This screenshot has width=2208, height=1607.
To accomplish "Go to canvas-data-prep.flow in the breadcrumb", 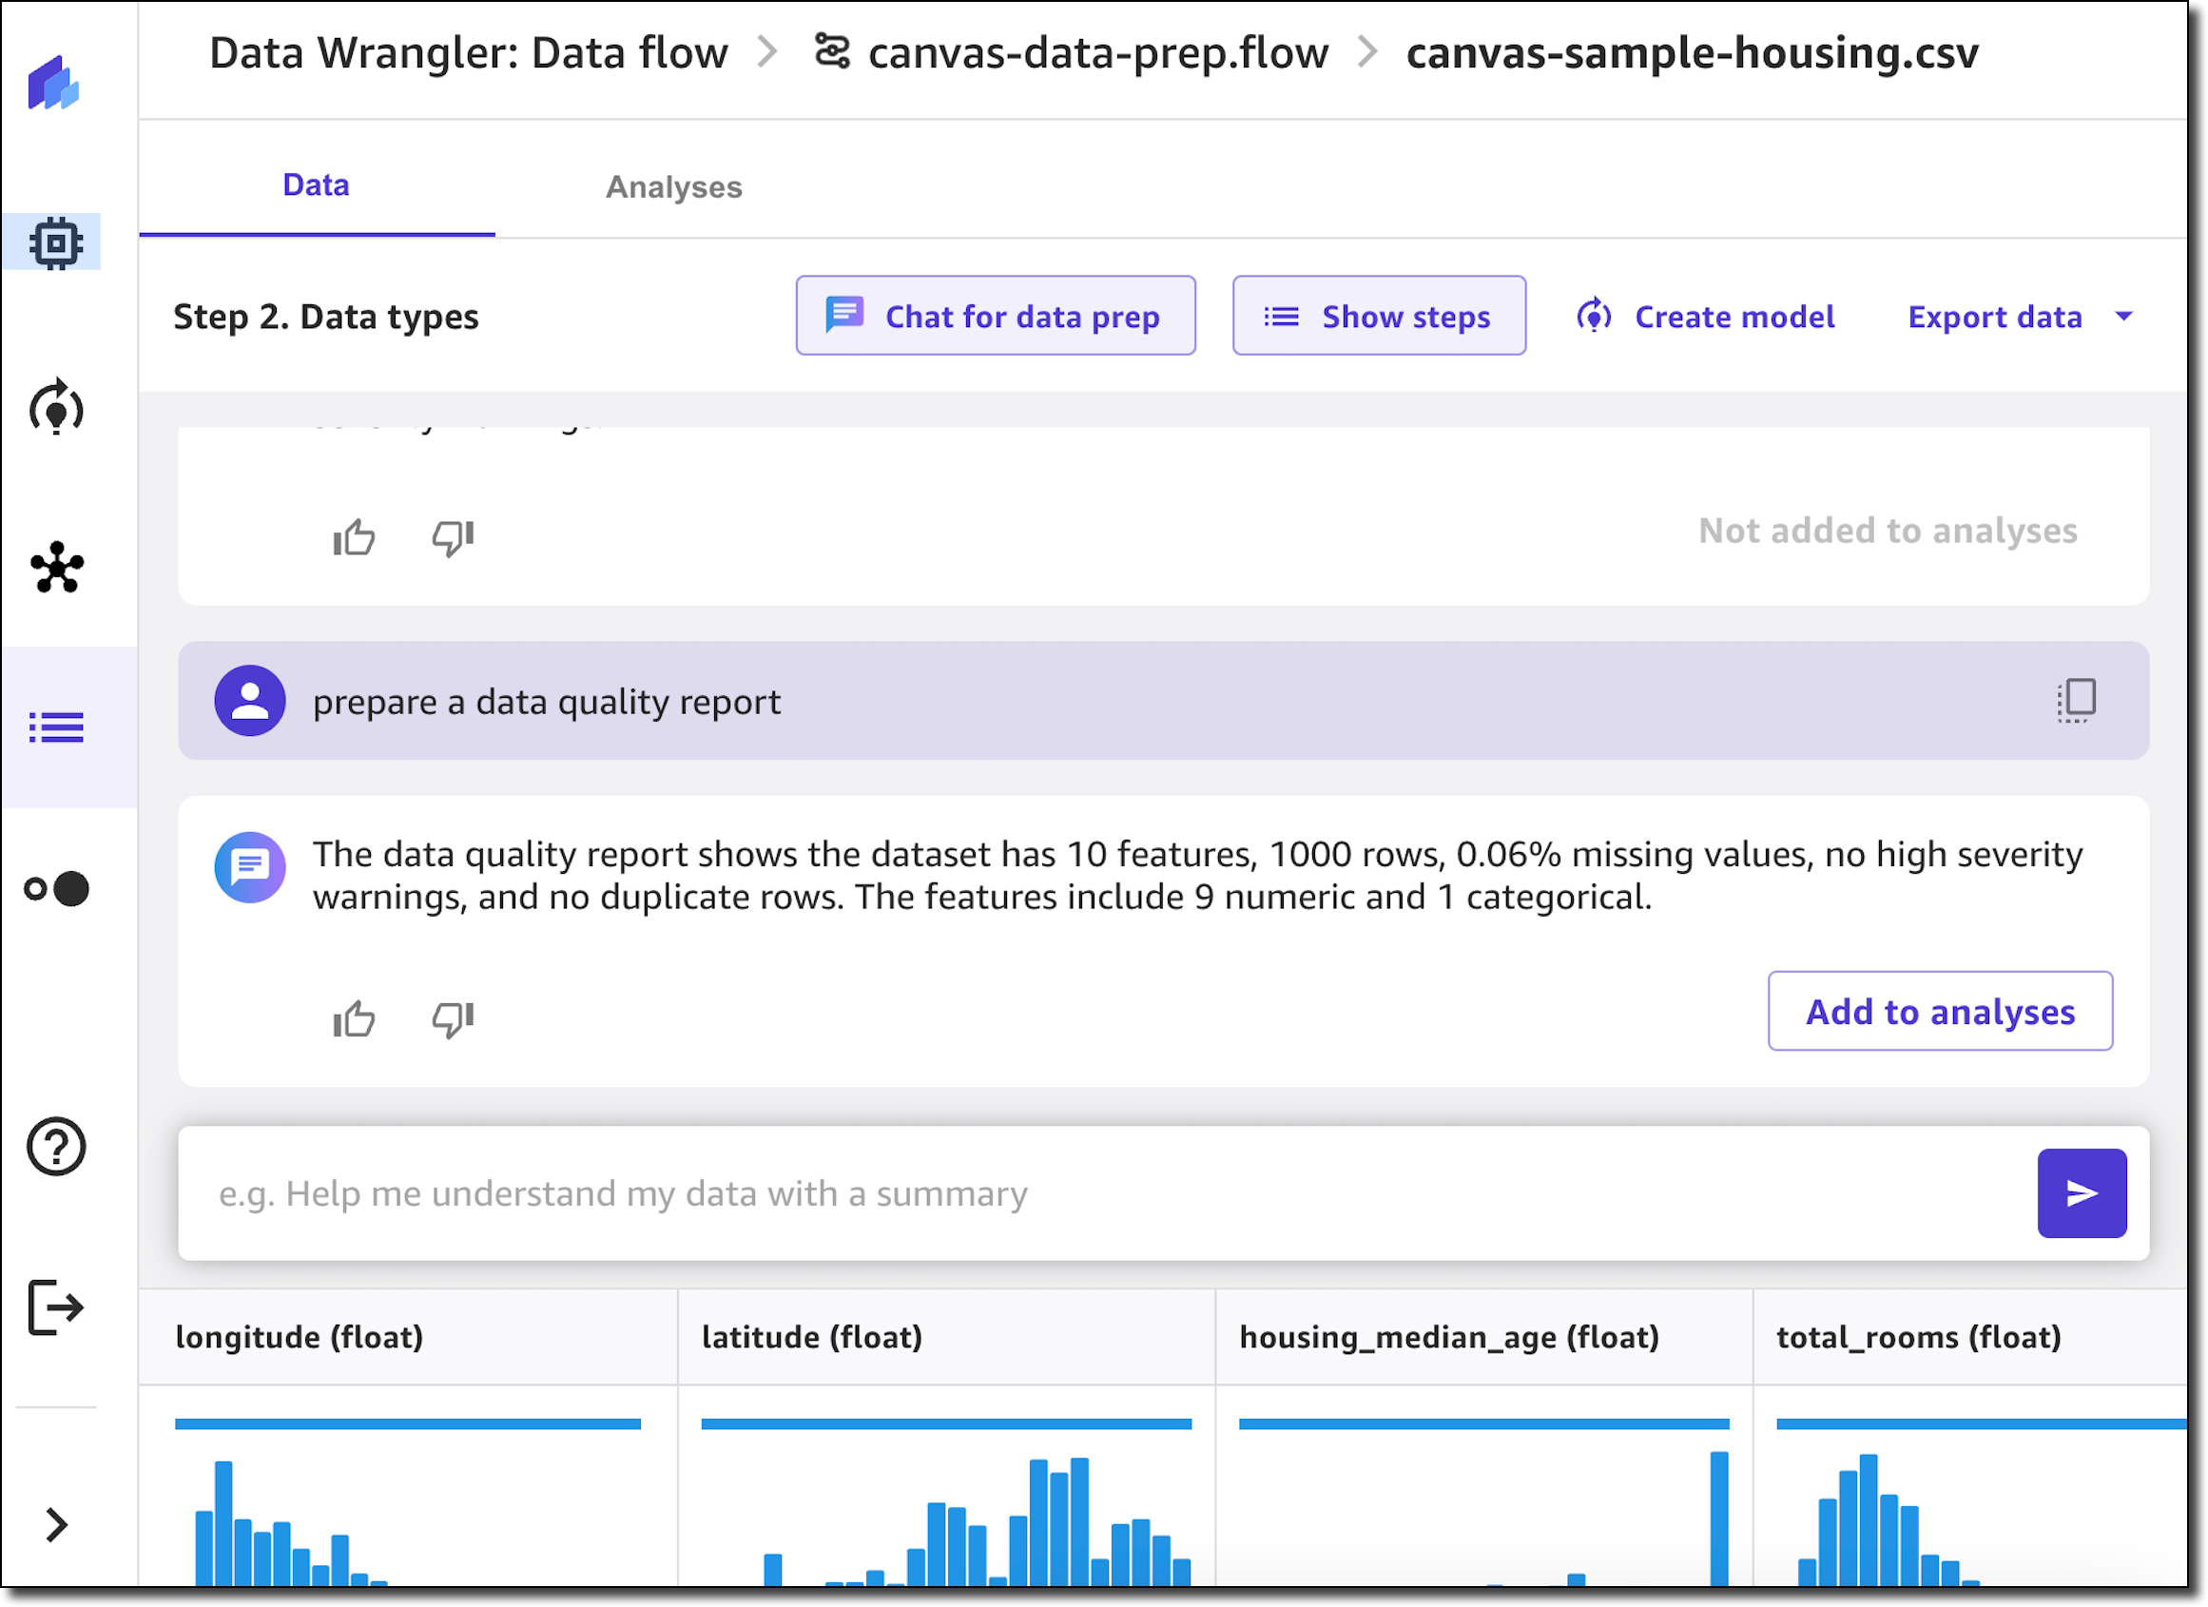I will coord(1097,52).
